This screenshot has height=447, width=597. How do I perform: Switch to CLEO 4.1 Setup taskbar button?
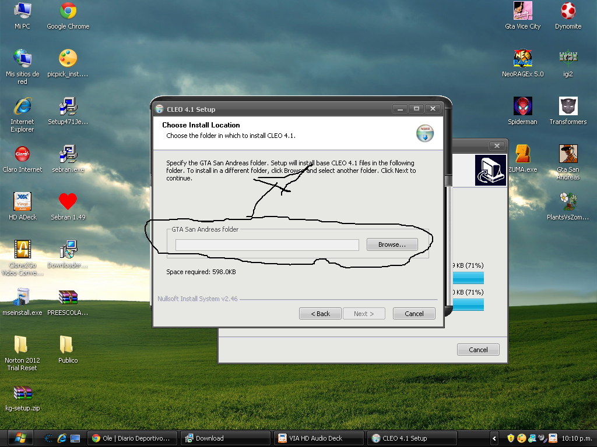coord(412,438)
